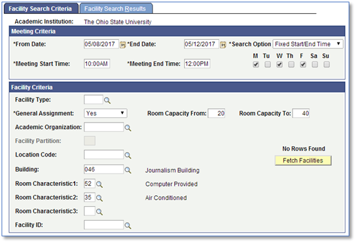Click the Meeting End Time field
356x243 pixels.
197,64
